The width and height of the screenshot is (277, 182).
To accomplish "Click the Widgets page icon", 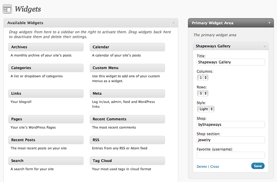I will coord(7,9).
